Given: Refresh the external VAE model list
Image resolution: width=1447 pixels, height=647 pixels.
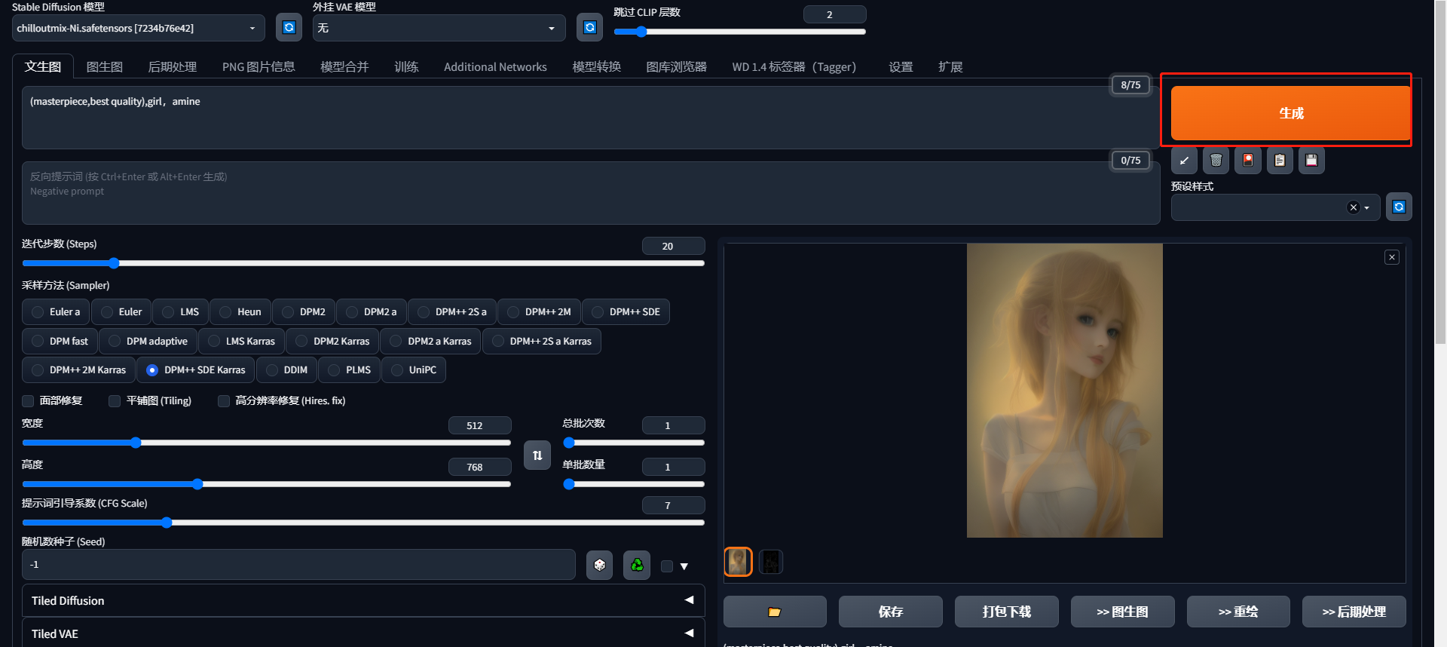Looking at the screenshot, I should point(590,28).
